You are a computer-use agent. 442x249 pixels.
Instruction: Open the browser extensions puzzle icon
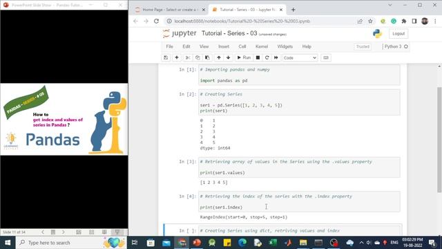[404, 21]
